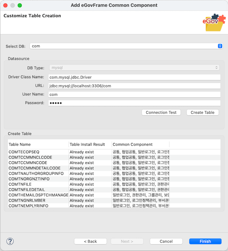The height and width of the screenshot is (251, 228).
Task: Click the Driver Class Name field
Action: [x=134, y=77]
